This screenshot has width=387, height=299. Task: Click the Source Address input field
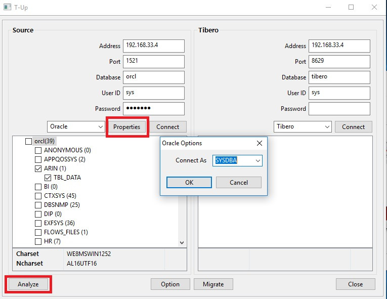[x=154, y=46]
